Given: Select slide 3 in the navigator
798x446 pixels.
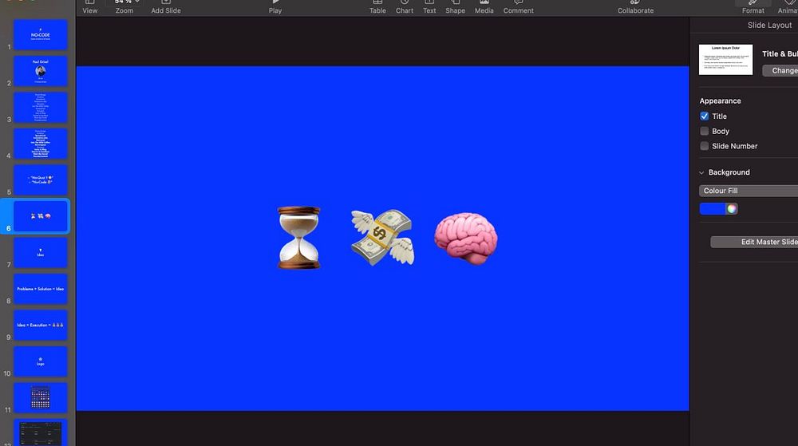Looking at the screenshot, I should click(x=40, y=107).
